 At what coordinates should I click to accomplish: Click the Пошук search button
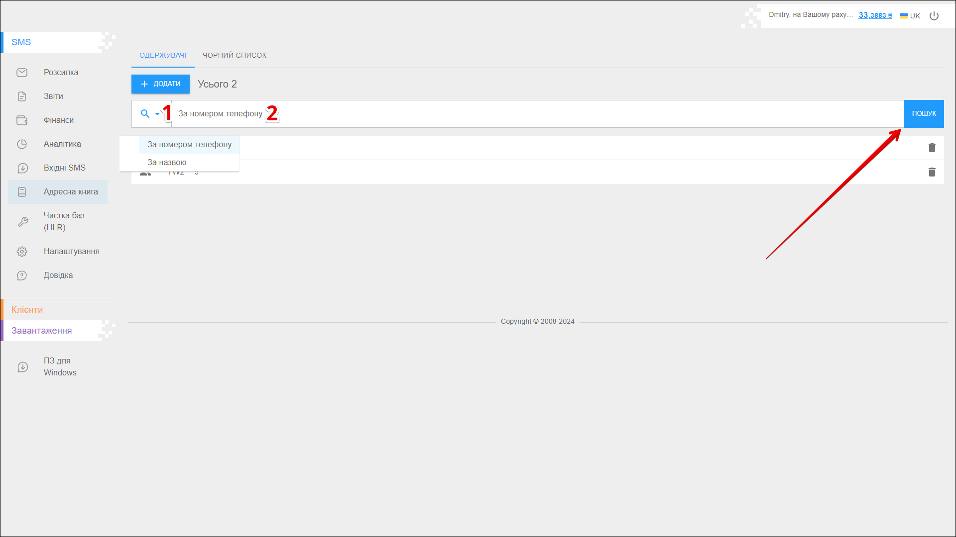click(924, 114)
